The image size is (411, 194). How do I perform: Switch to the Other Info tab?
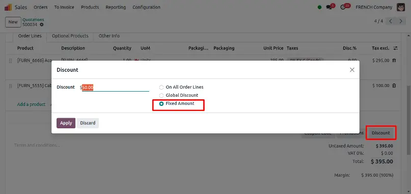pos(109,36)
